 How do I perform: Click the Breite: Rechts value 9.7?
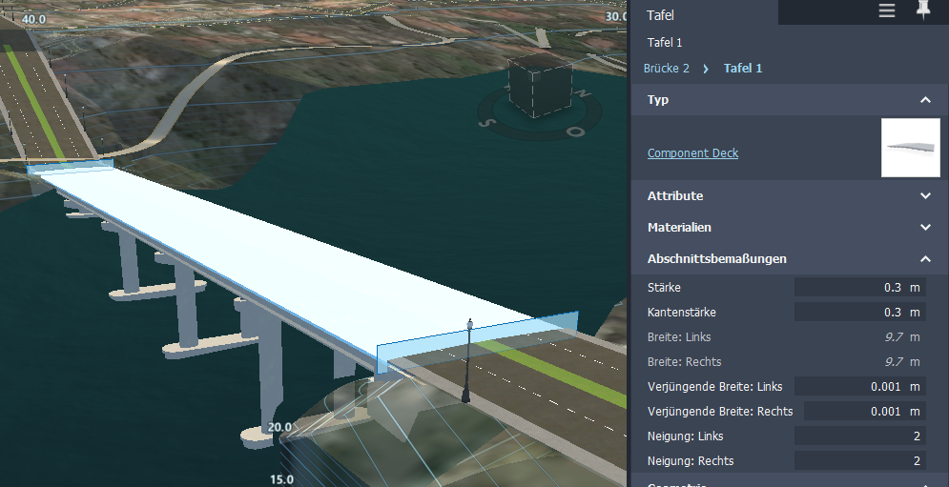click(894, 362)
